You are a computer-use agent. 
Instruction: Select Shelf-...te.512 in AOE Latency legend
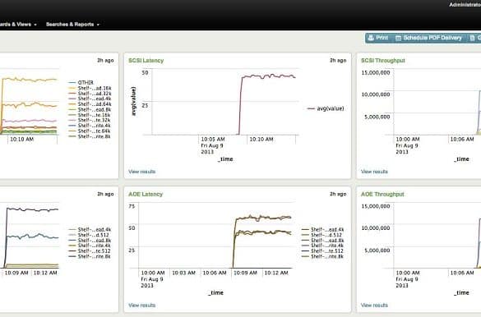pos(322,250)
